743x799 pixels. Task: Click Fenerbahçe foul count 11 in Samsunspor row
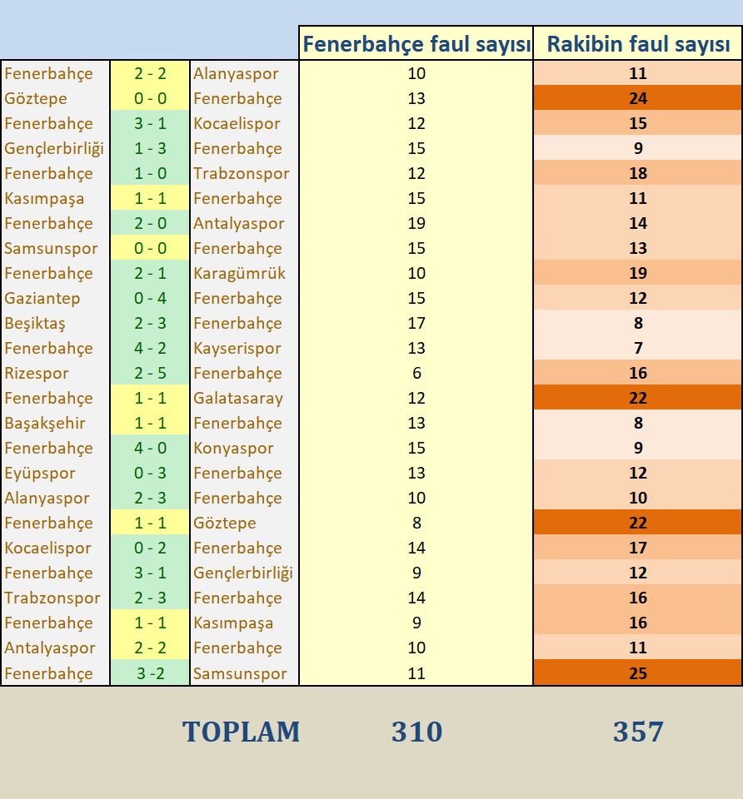(x=416, y=673)
